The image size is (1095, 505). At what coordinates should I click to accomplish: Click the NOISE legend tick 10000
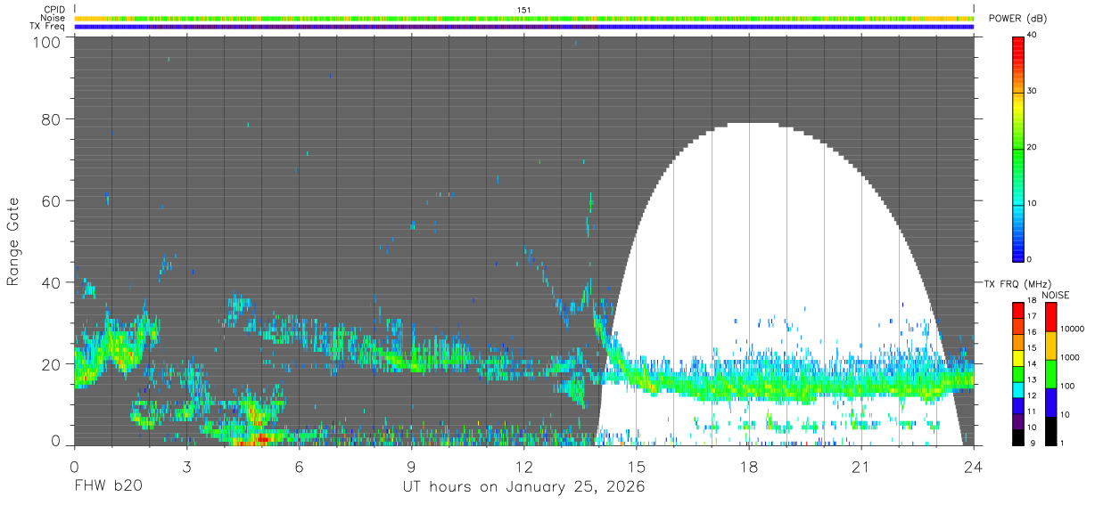pyautogui.click(x=1071, y=329)
